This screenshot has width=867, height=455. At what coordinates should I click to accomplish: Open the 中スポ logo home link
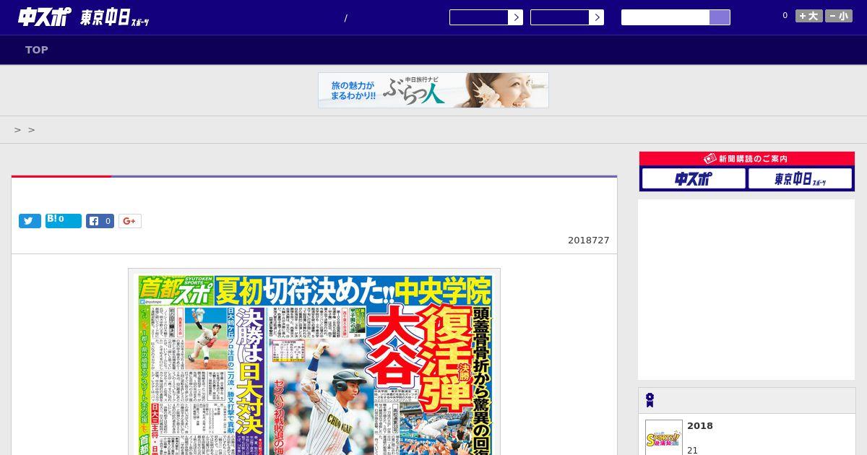tap(45, 17)
